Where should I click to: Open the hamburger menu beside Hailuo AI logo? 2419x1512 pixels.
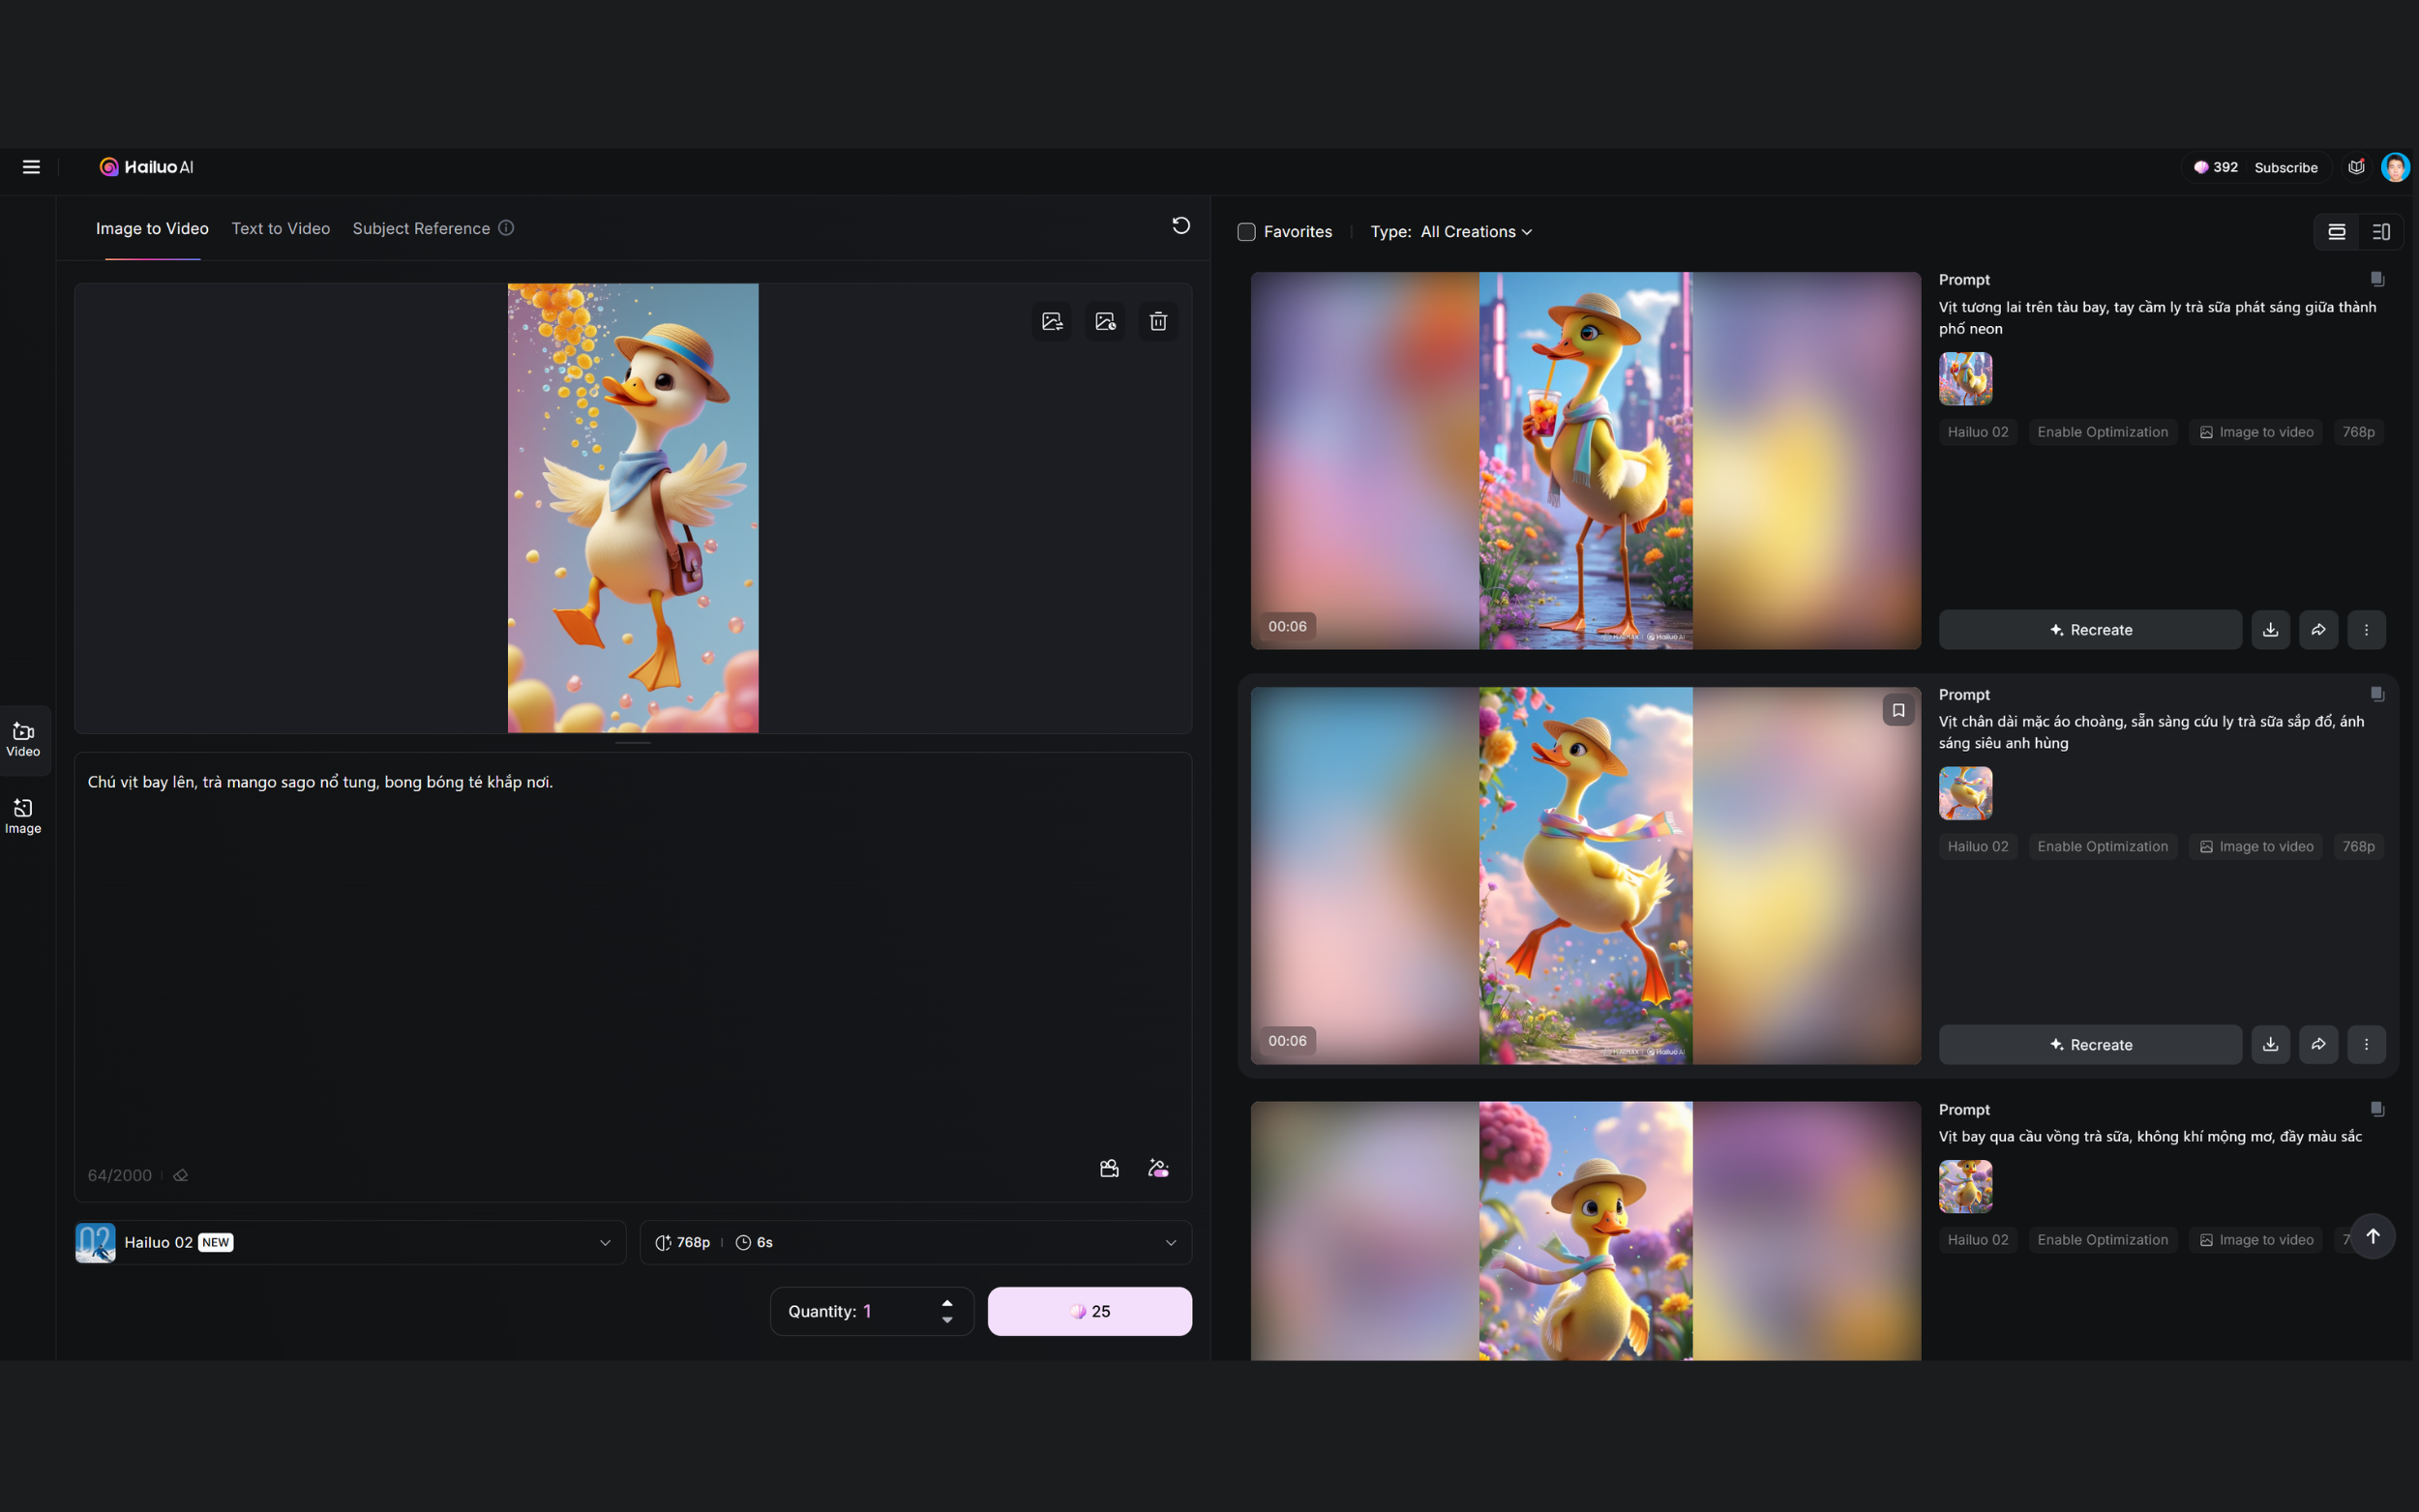click(x=31, y=167)
